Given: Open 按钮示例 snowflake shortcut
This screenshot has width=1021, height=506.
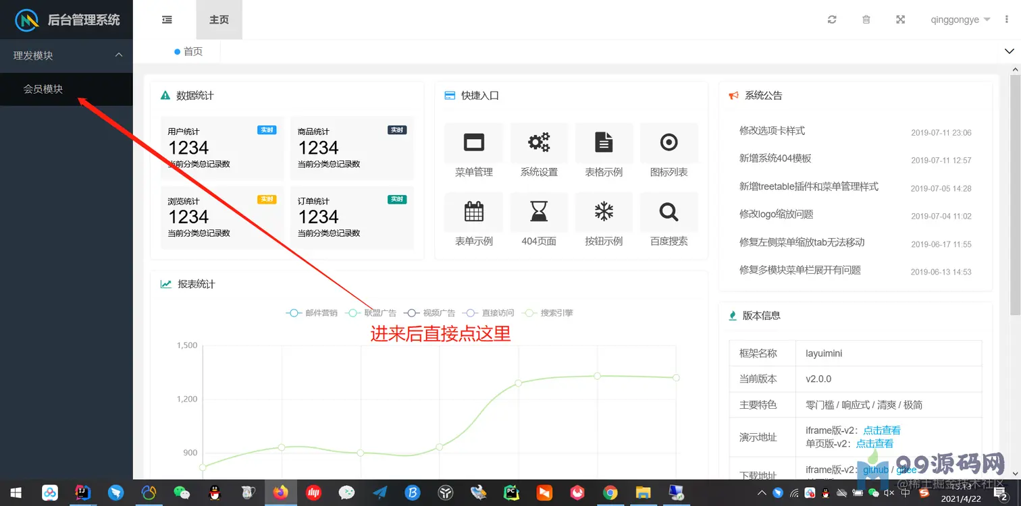Looking at the screenshot, I should (604, 221).
